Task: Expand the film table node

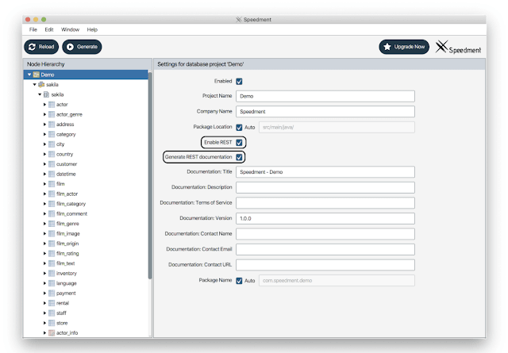Action: click(44, 184)
